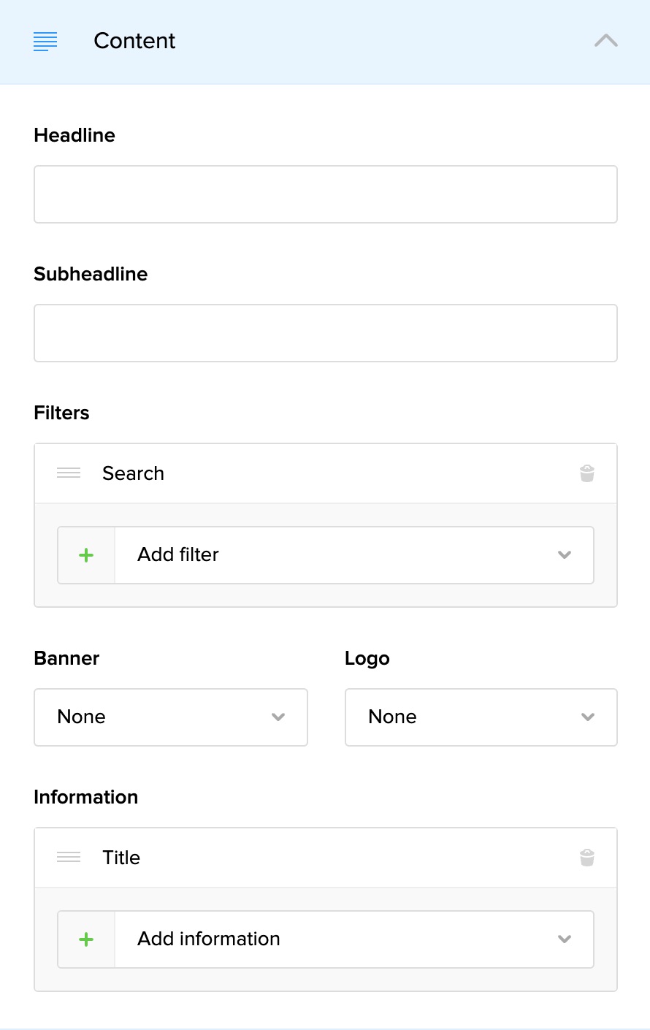Click the arrow on Add filter dropdown
The image size is (650, 1030).
click(x=564, y=555)
